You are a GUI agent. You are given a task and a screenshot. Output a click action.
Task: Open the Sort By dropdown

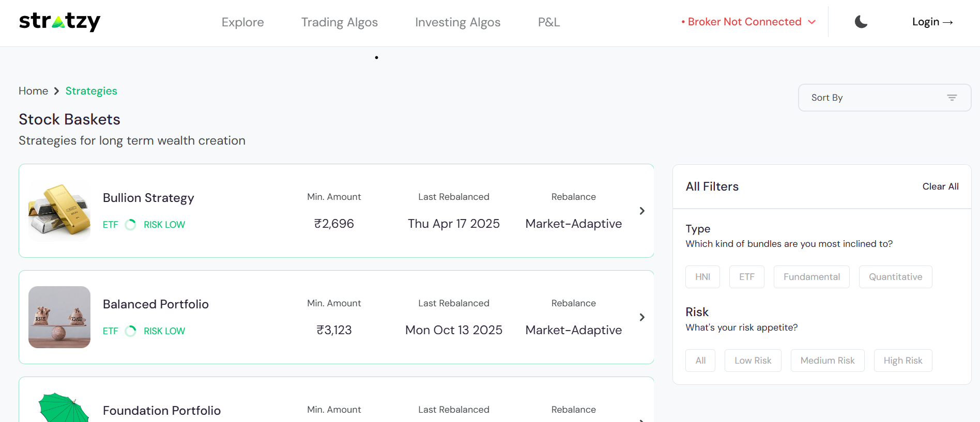pyautogui.click(x=884, y=98)
